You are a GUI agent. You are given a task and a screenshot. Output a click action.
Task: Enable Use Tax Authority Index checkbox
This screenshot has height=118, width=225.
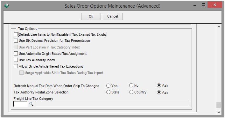pyautogui.click(x=16, y=60)
